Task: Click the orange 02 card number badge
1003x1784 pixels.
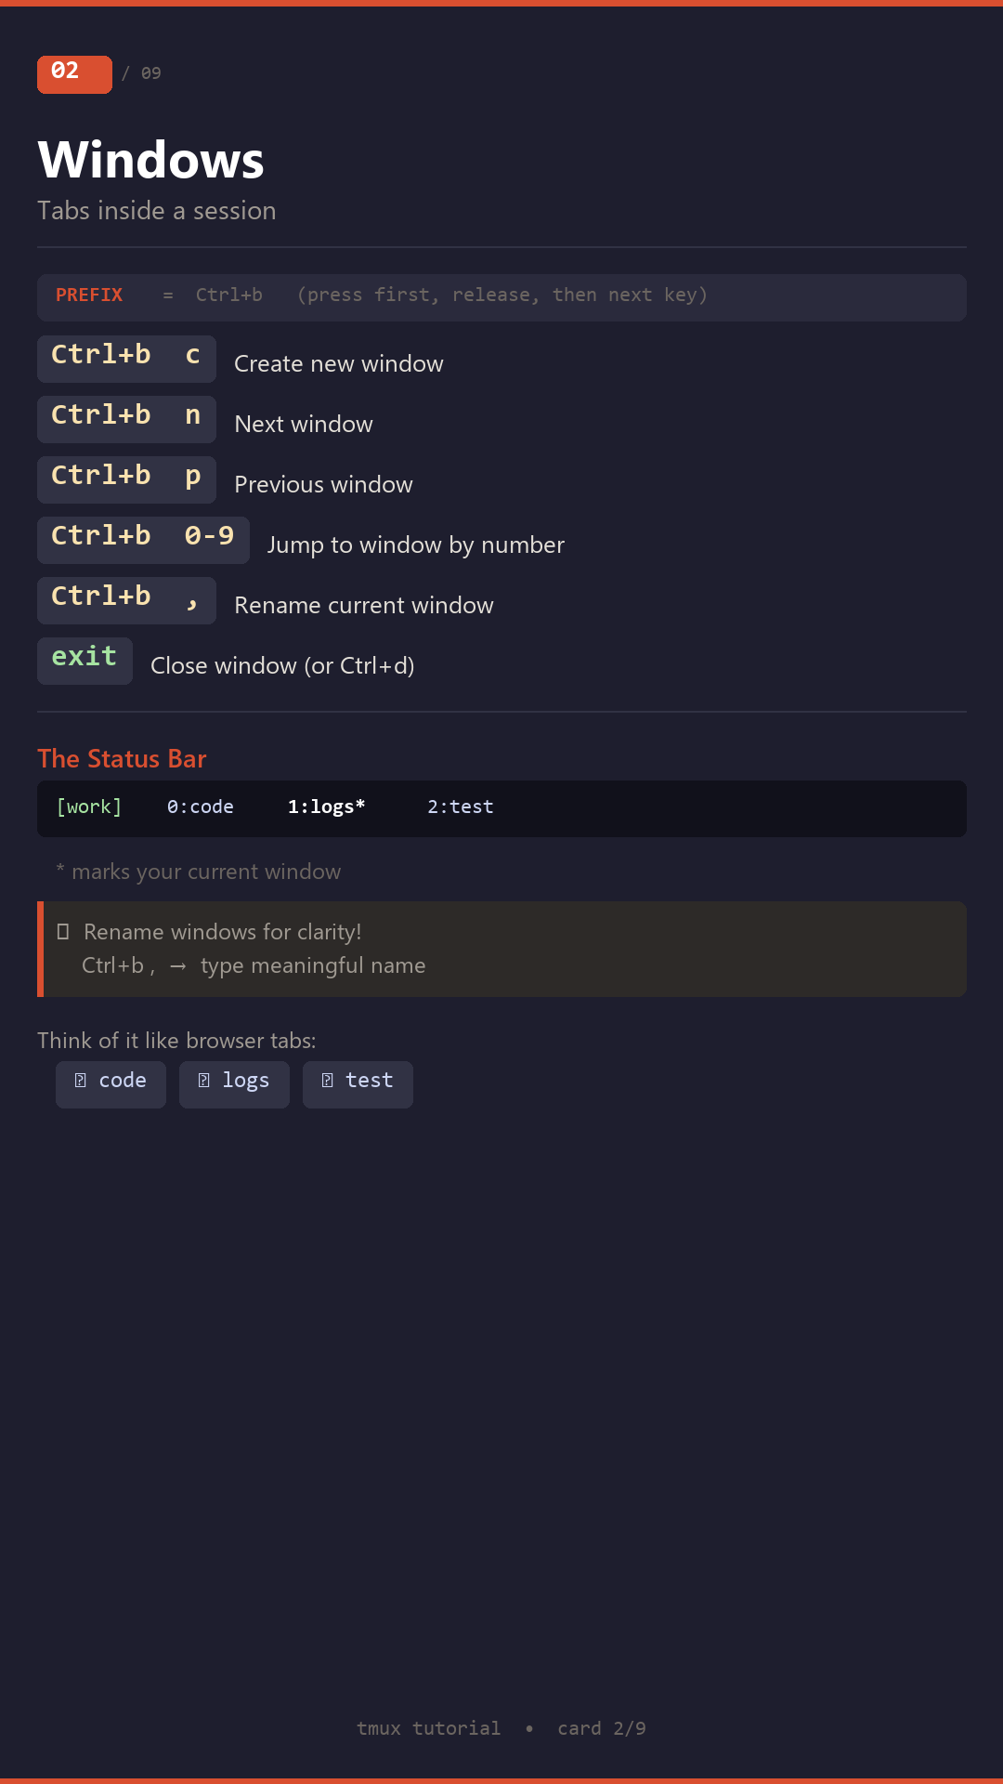Action: pyautogui.click(x=74, y=74)
